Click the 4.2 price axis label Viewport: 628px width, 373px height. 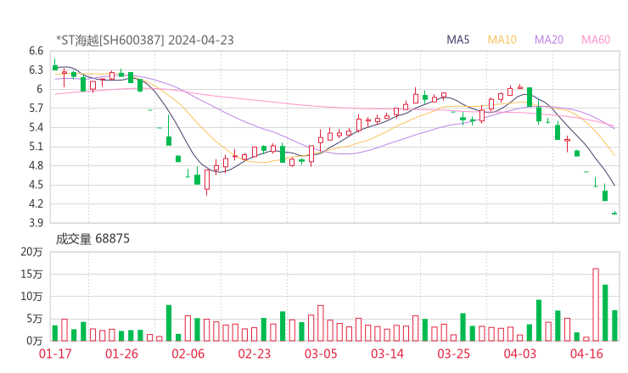(36, 203)
